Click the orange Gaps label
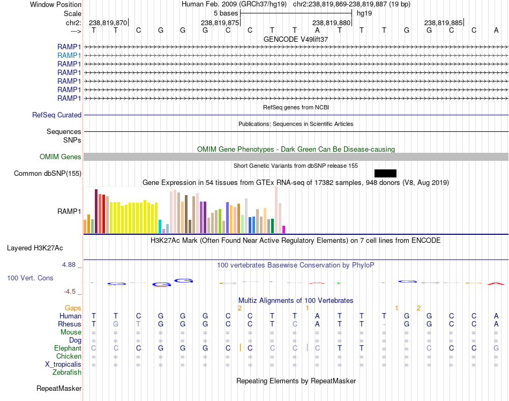This screenshot has width=509, height=401. pos(73,308)
